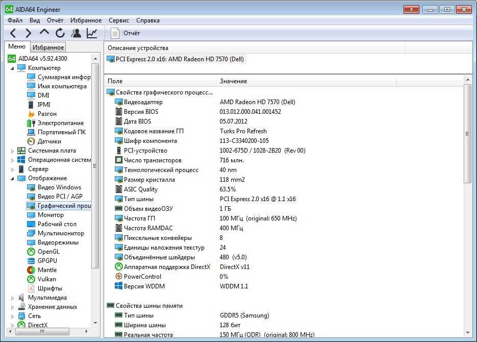The height and width of the screenshot is (342, 477).
Task: Click the tree panel scroll up arrow
Action: (x=95, y=59)
